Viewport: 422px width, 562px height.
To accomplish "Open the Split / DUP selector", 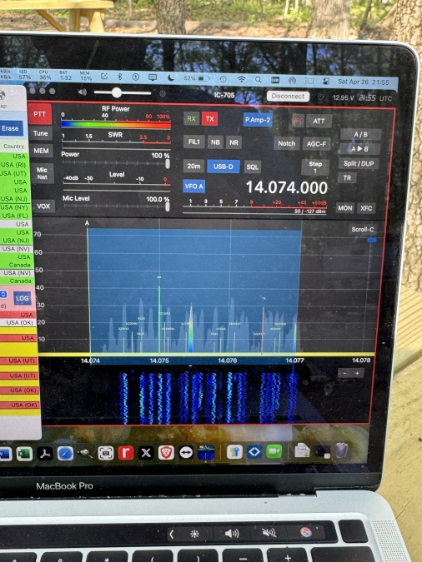I will tap(359, 163).
